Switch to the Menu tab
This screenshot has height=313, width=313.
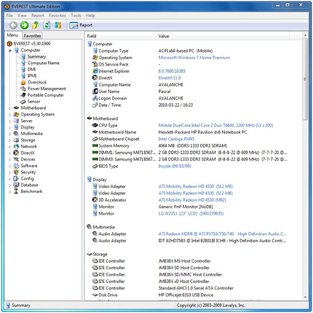[x=13, y=35]
